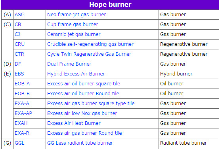Open Cup frame gas burner page
The height and width of the screenshot is (149, 220).
[73, 25]
